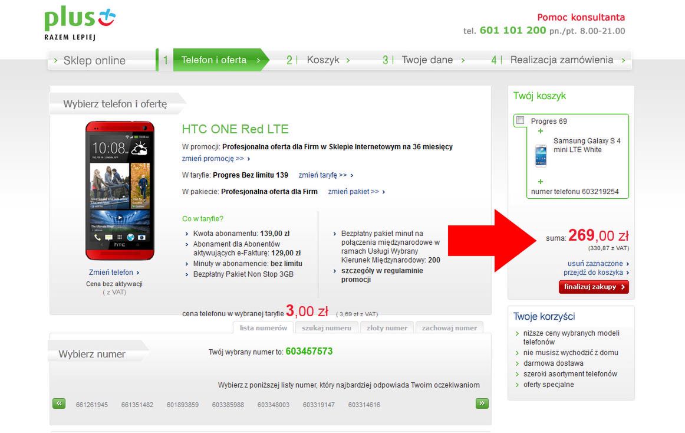Click Samsung Galaxy S 4 mini thumbnail
The width and height of the screenshot is (685, 433).
point(541,156)
